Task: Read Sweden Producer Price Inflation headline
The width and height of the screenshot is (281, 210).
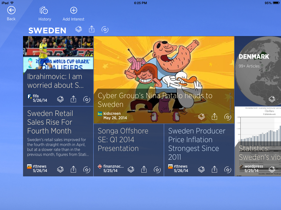Action: coord(197,144)
